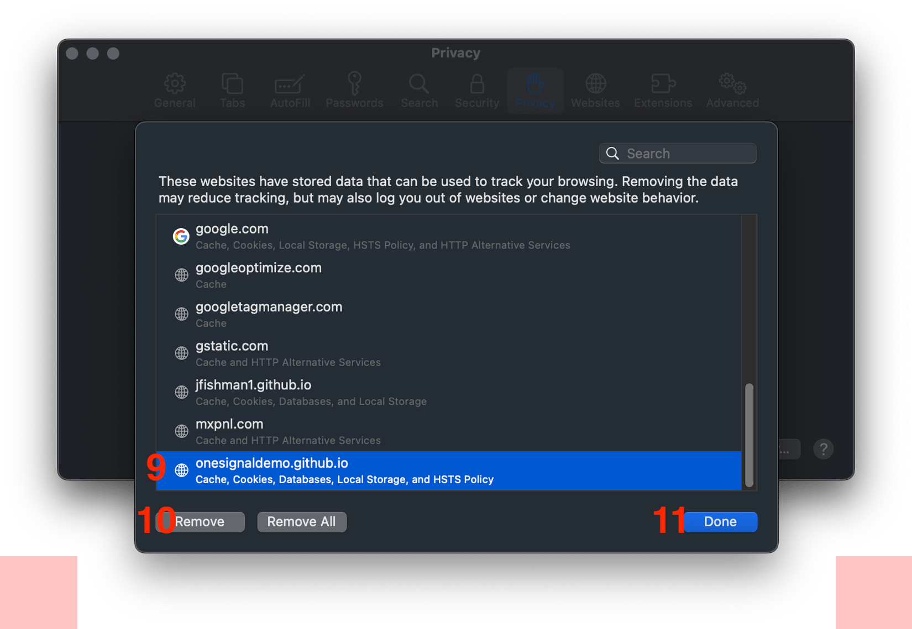Click the magnifier icon in the Search field
This screenshot has height=629, width=912.
coord(612,154)
